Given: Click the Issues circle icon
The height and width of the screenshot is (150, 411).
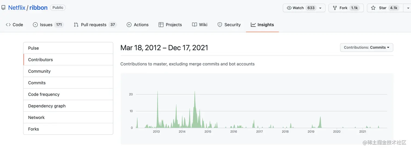Looking at the screenshot, I should pos(35,25).
